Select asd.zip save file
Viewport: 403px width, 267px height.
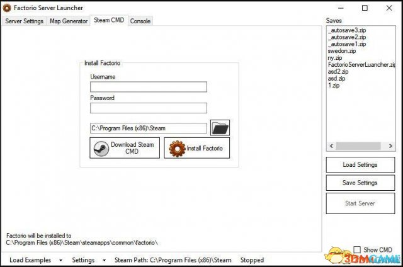tap(336, 79)
